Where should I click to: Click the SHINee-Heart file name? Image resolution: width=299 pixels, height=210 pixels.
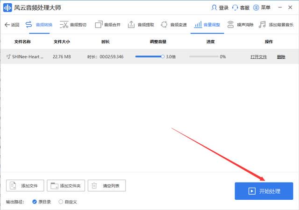pos(28,56)
